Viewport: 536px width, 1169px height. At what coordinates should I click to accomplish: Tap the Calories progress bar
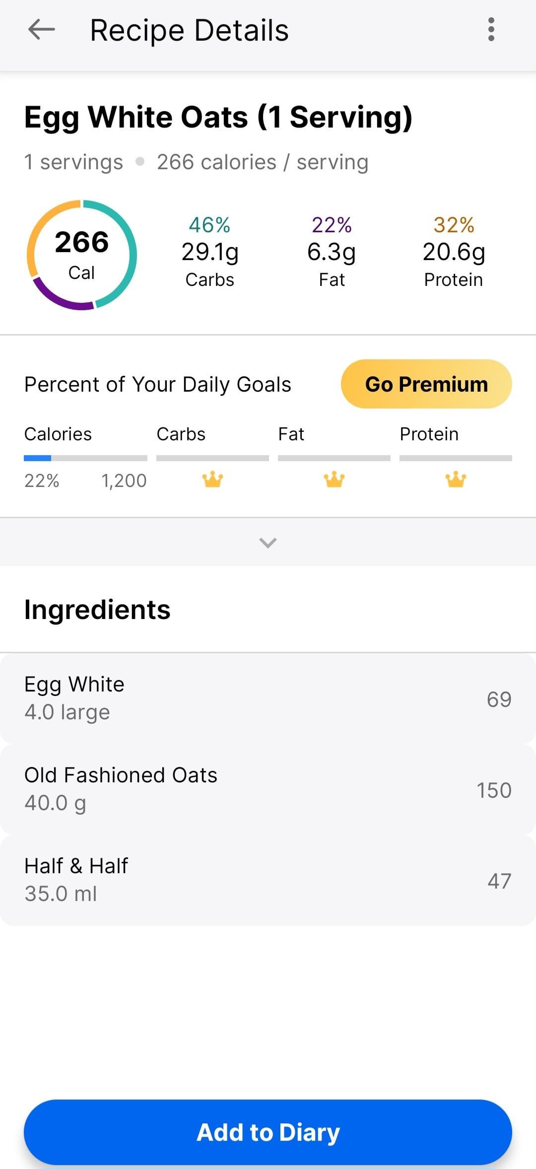(x=85, y=458)
